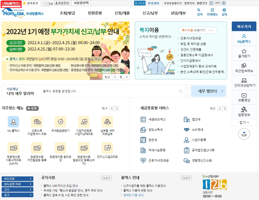The height and width of the screenshot is (200, 259).
Task: Open 인터넷상담하기 in sidebar
Action: pos(244,83)
